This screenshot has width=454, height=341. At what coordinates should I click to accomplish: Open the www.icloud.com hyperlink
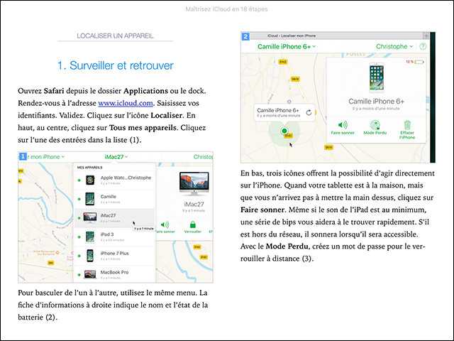click(126, 103)
